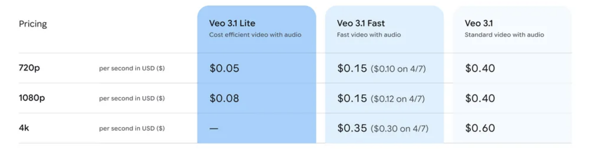Click the $0.40 Veo 3.1 price for 1080p

pyautogui.click(x=480, y=98)
